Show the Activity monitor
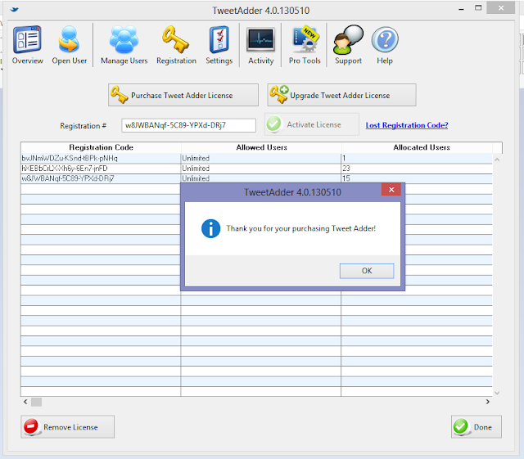524x459 pixels. point(260,45)
